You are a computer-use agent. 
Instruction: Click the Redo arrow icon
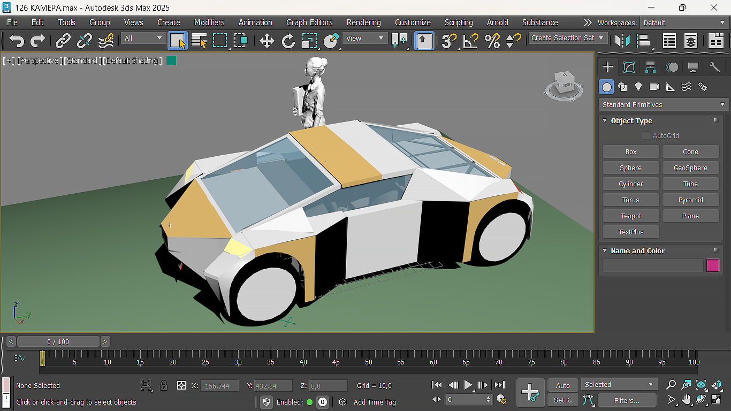coord(38,41)
